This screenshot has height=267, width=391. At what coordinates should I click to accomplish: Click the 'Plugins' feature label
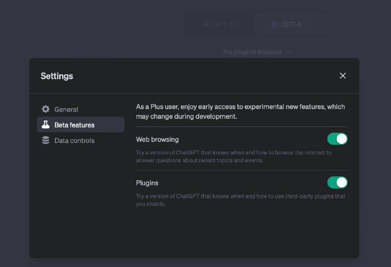pos(147,183)
